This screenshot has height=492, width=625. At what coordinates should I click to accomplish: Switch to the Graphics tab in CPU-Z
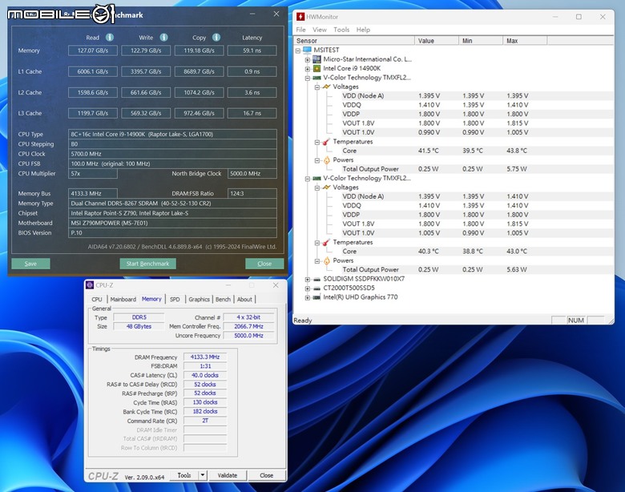pos(199,299)
